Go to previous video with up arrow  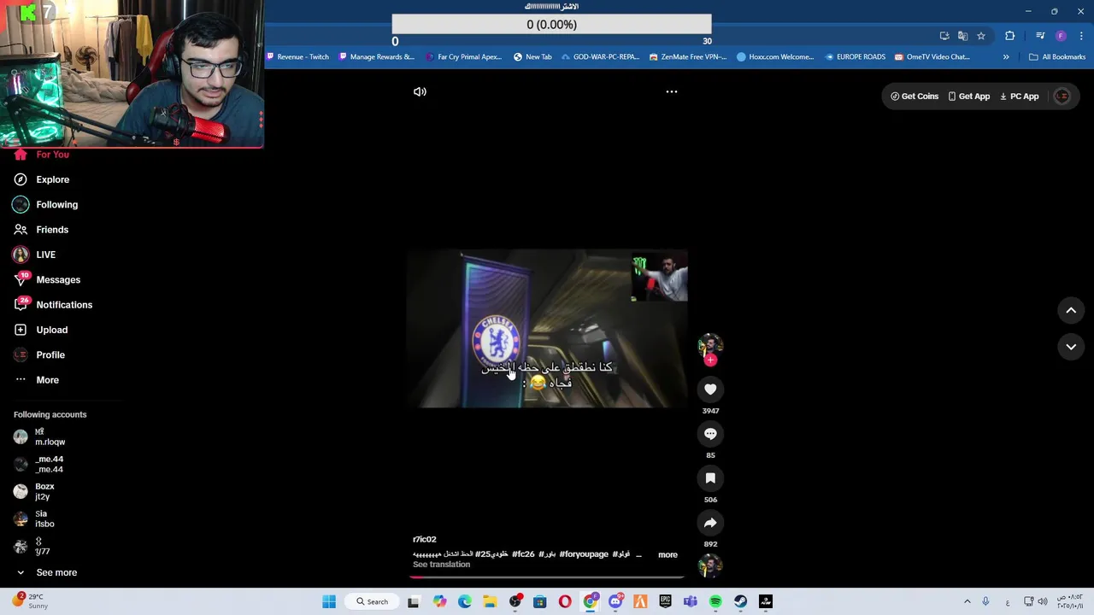coord(1071,311)
